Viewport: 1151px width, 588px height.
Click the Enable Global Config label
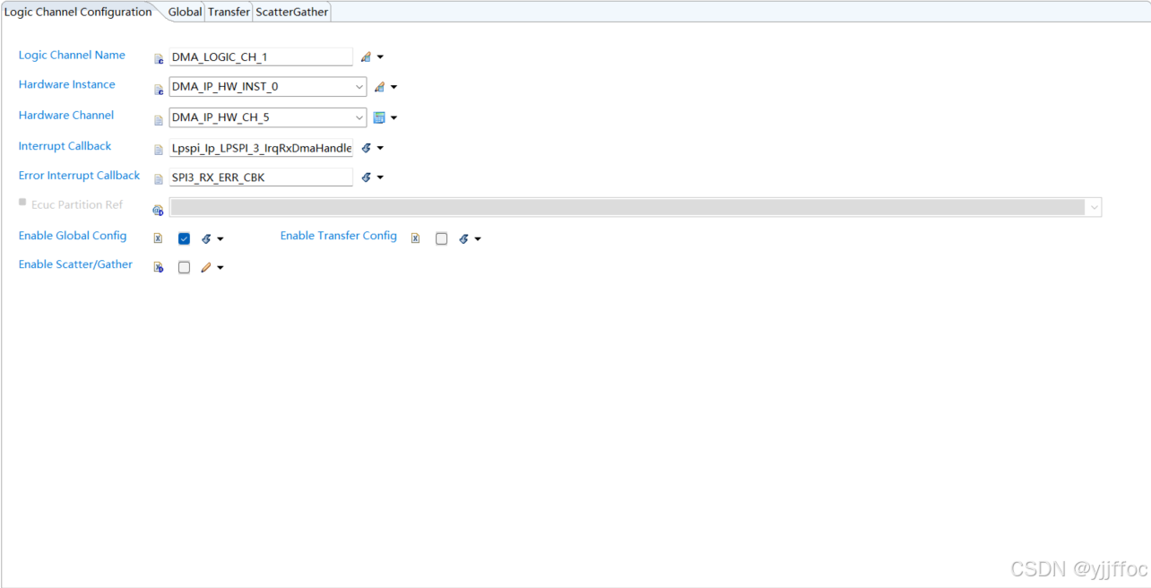click(x=73, y=236)
